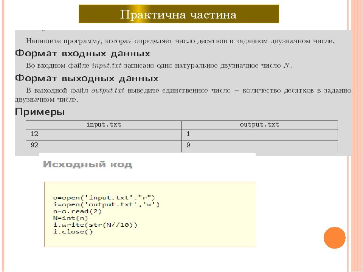Select the input.txt table column header
Viewport: 363px width, 272px height.
click(x=104, y=125)
